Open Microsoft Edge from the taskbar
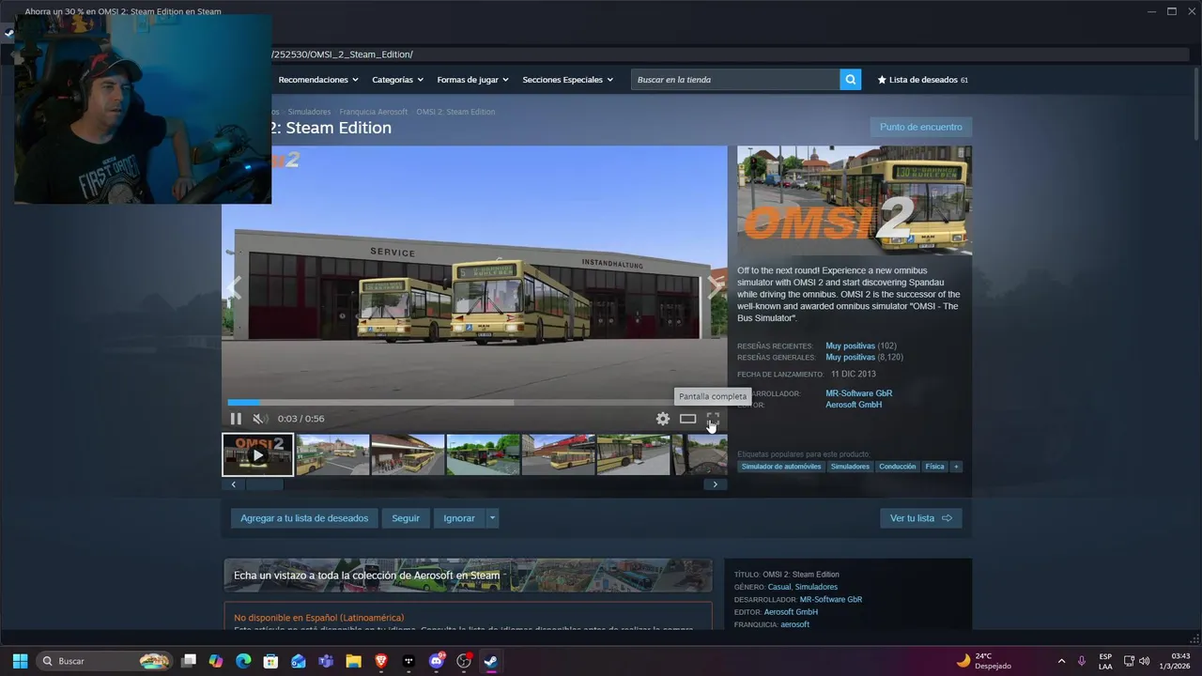1202x676 pixels. (x=243, y=661)
